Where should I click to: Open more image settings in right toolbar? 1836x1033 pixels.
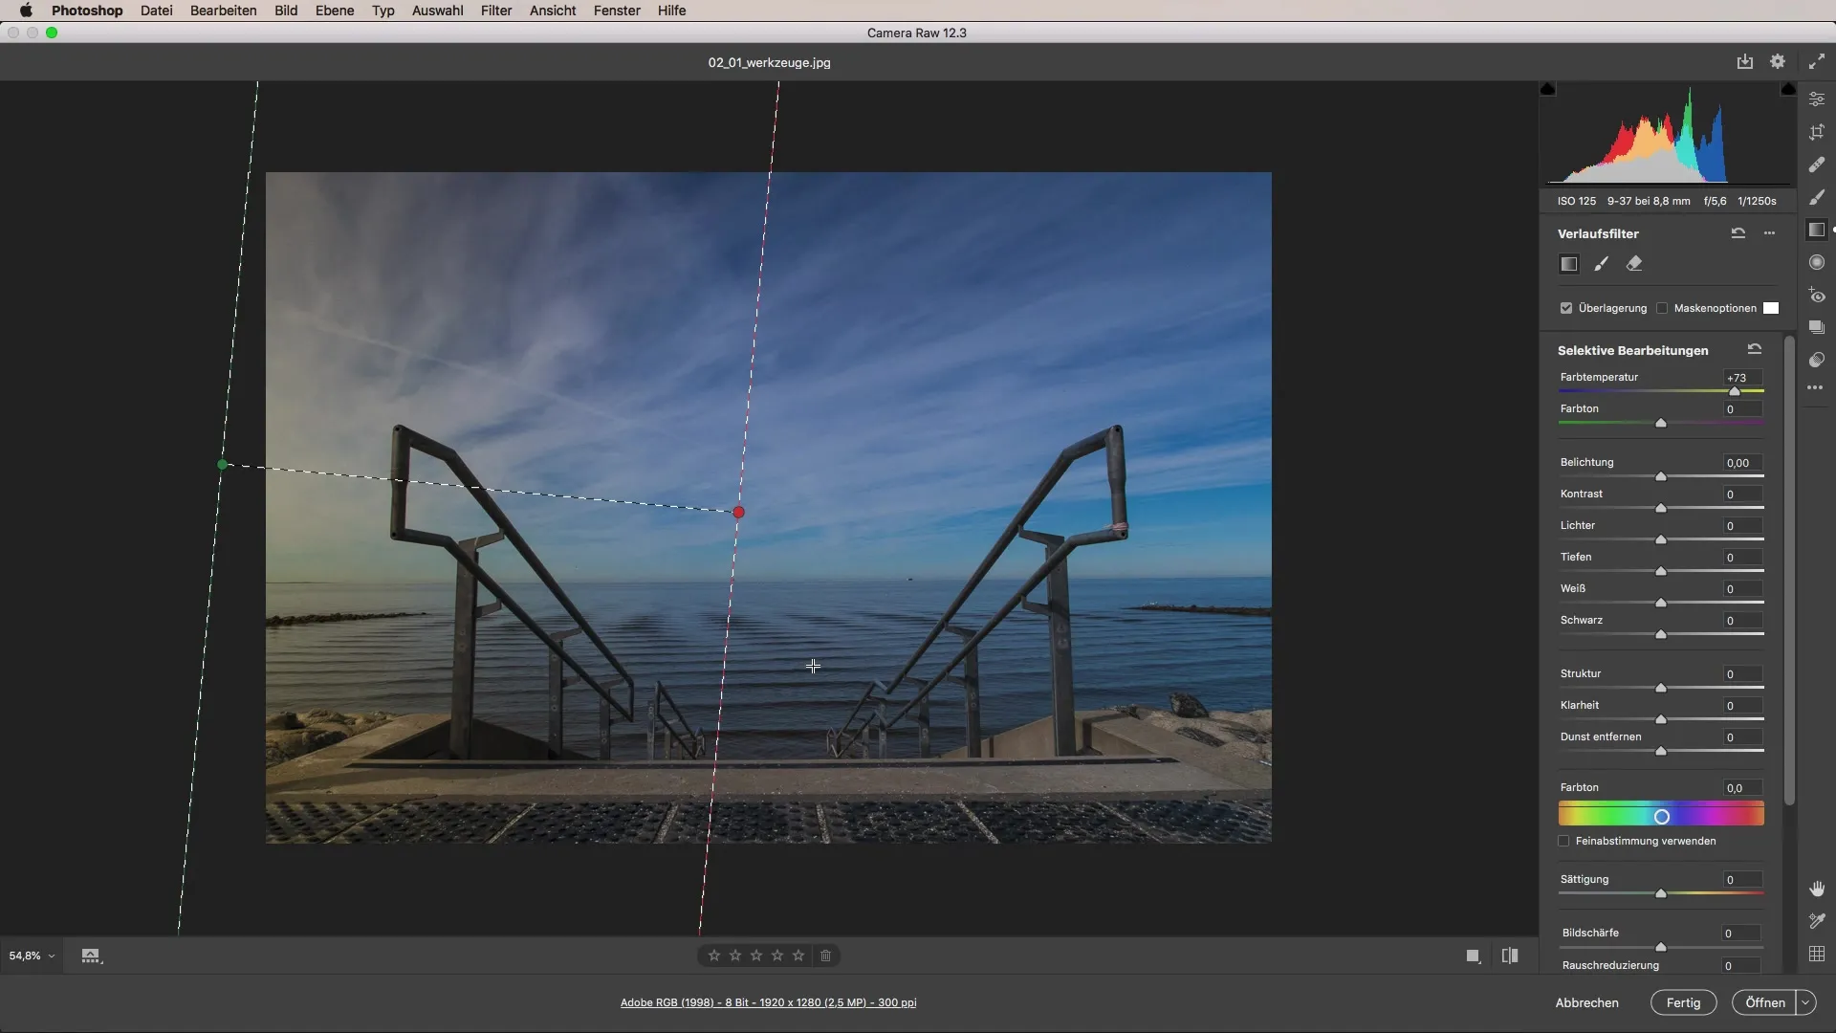[1815, 388]
